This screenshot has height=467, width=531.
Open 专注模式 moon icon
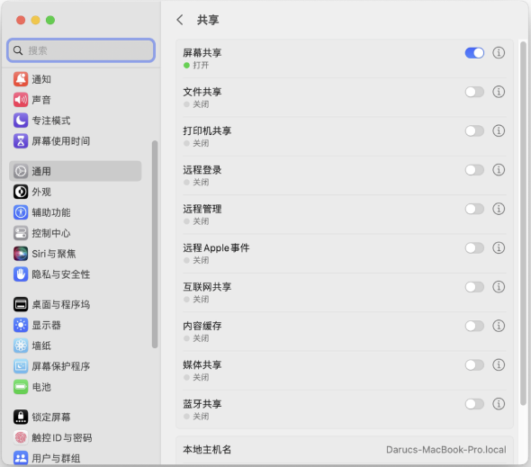click(21, 121)
